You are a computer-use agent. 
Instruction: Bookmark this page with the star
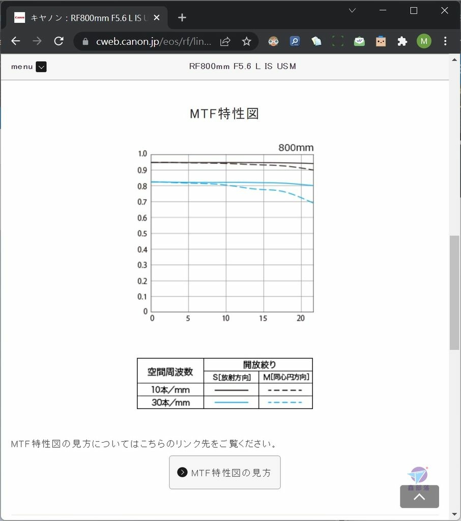(246, 42)
